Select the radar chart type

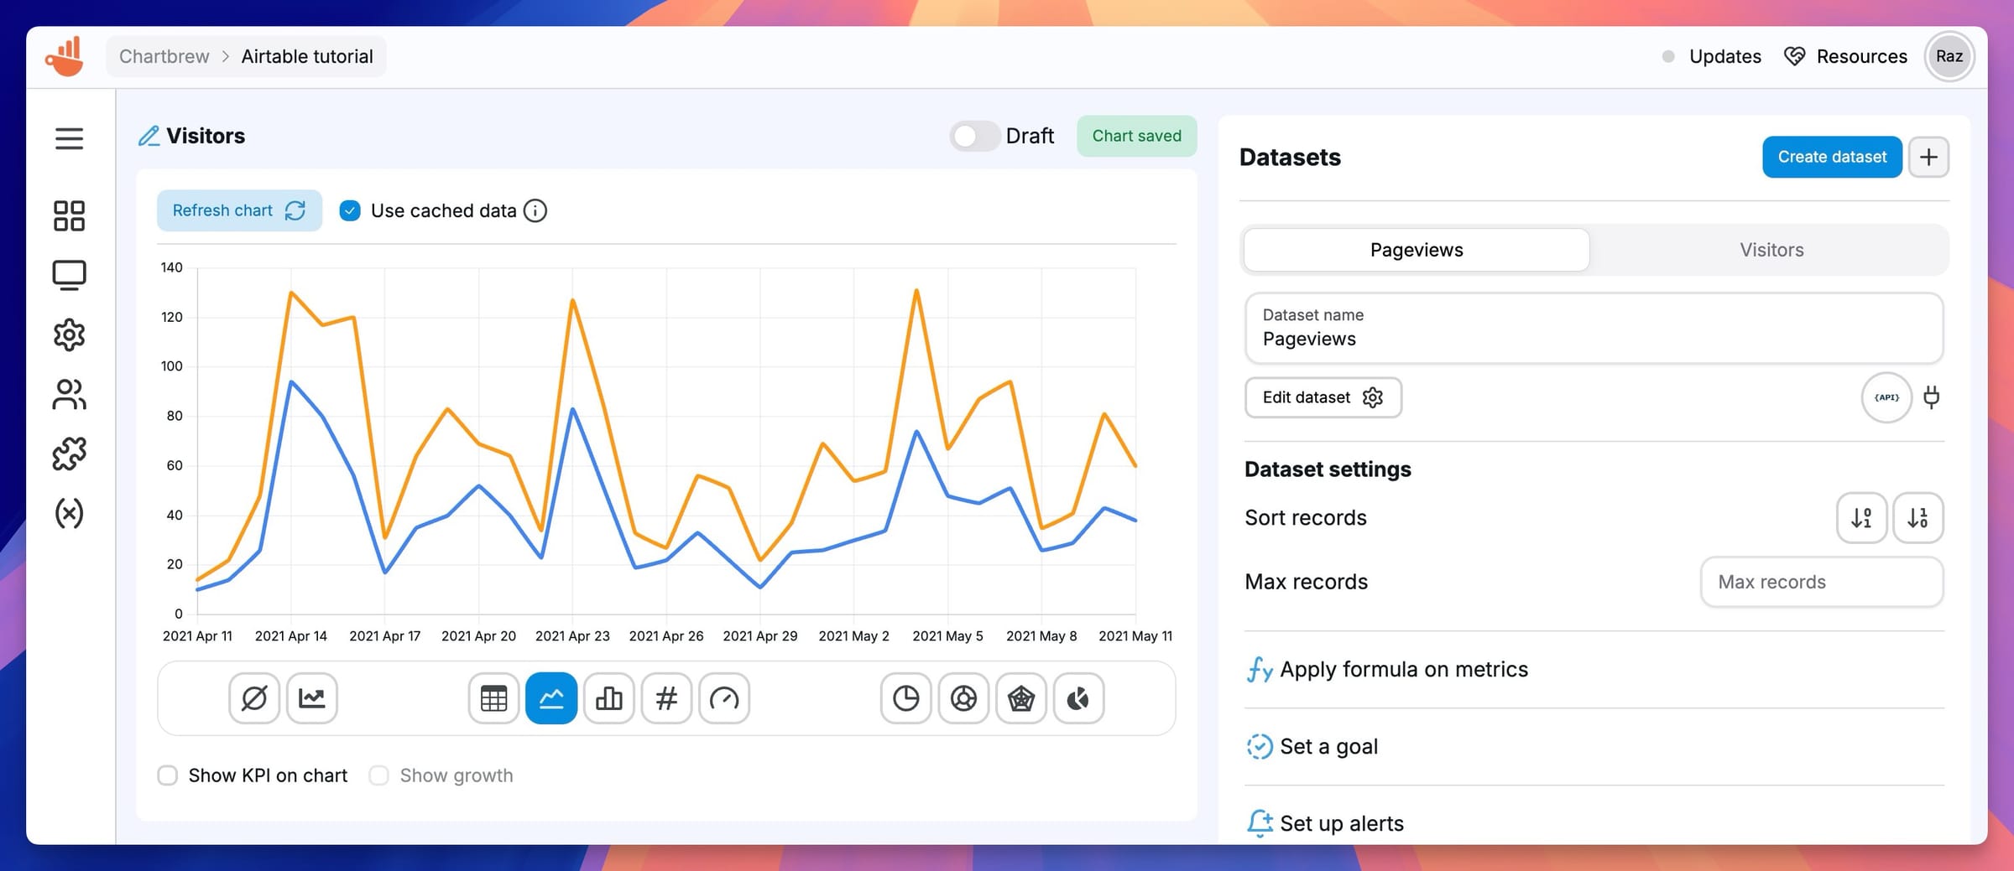[x=1021, y=697]
